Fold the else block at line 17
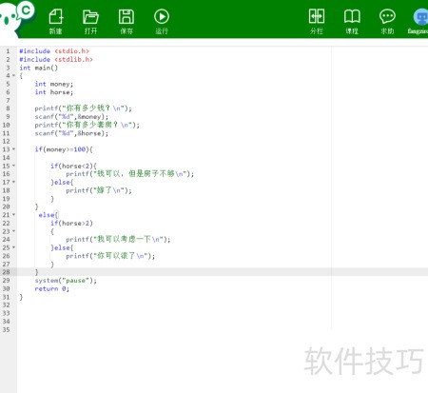This screenshot has width=428, height=393. click(13, 182)
